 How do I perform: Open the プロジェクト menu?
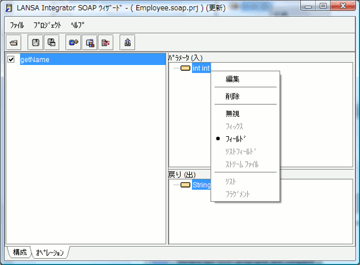click(x=47, y=25)
